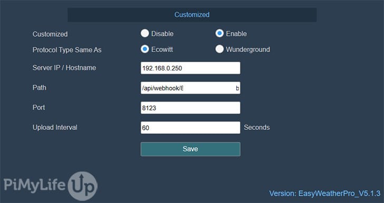Click the Upload Interval label
This screenshot has height=203, width=384.
(x=55, y=127)
